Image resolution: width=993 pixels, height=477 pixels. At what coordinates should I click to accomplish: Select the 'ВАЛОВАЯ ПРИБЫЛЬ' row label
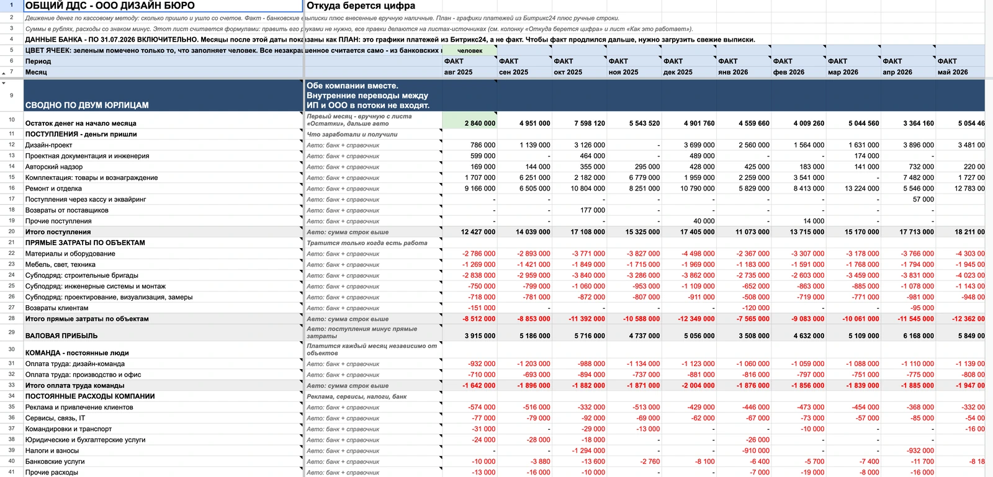coord(164,332)
